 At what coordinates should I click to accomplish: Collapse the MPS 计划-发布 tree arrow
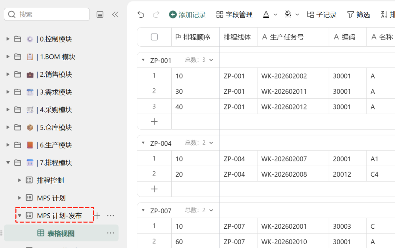point(19,216)
